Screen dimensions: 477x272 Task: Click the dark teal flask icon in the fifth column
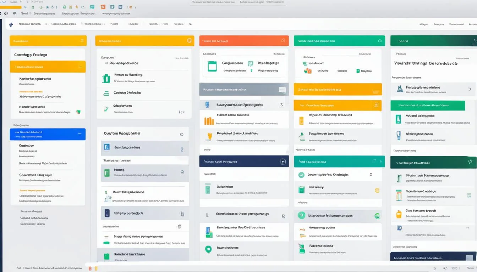pos(400,89)
